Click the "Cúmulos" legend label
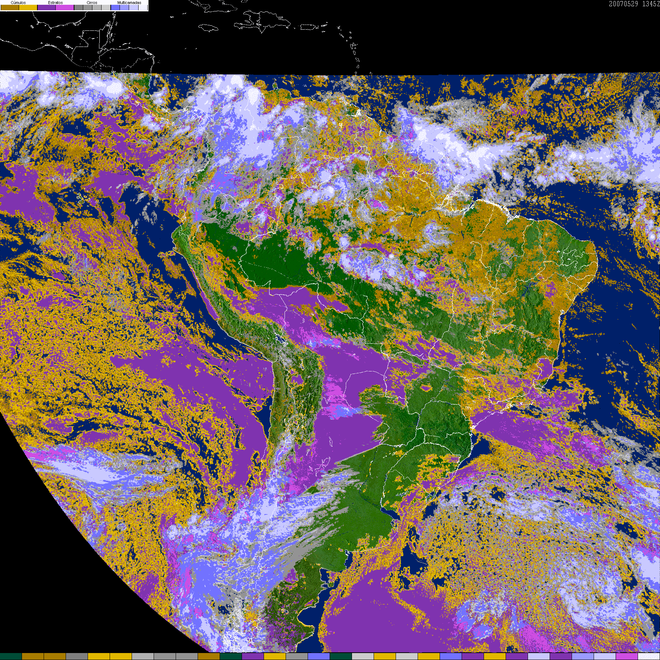The height and width of the screenshot is (660, 660). 18,3
